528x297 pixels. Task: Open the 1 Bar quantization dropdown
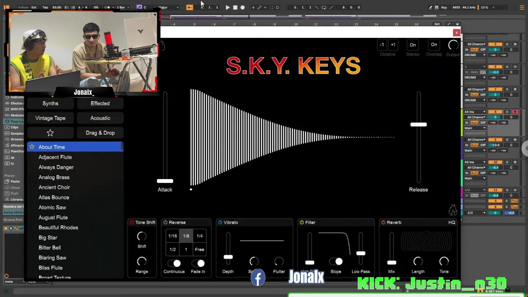123,7
